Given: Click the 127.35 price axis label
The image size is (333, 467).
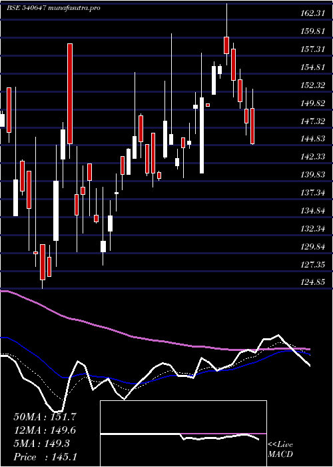Looking at the screenshot, I should 314,264.
